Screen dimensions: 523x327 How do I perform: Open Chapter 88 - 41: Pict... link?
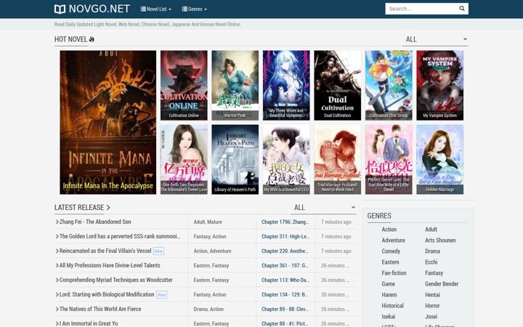[285, 323]
